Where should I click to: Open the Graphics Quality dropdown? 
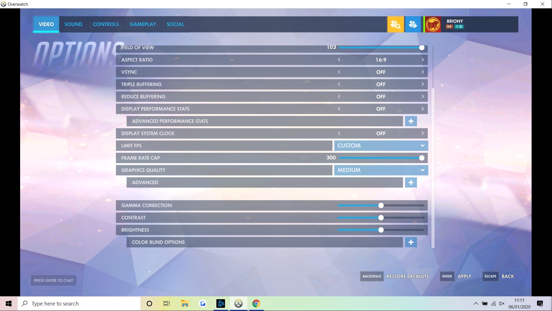click(381, 170)
